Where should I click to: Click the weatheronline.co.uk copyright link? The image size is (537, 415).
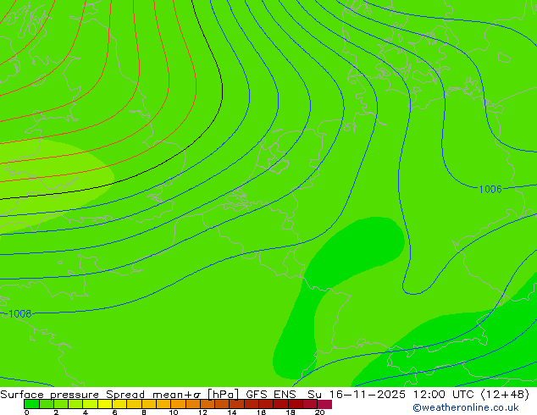pyautogui.click(x=465, y=407)
